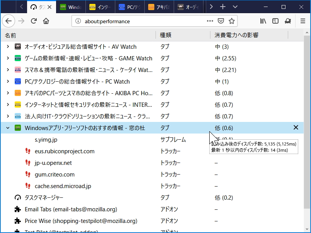
Task: Expand the ケータイ Watch row
Action: tap(8, 70)
